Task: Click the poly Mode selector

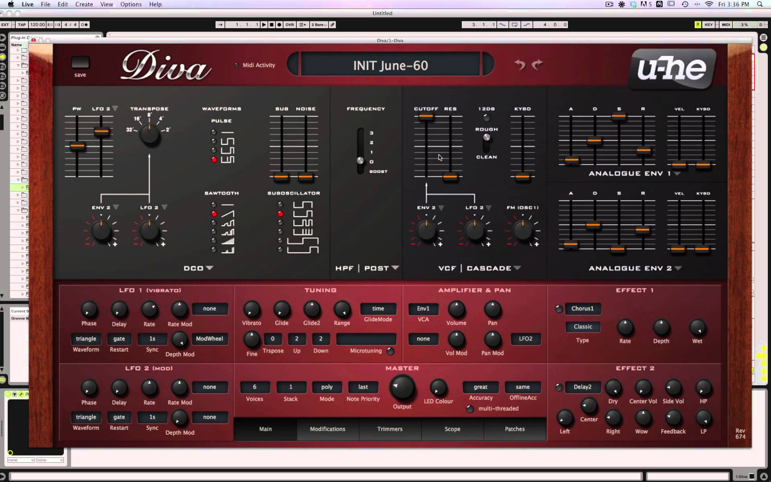Action: pyautogui.click(x=327, y=387)
